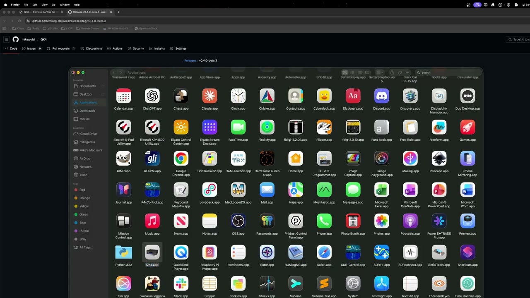Screen dimensions: 530x298
Task: Select the Claude.app icon
Action: coord(210,96)
